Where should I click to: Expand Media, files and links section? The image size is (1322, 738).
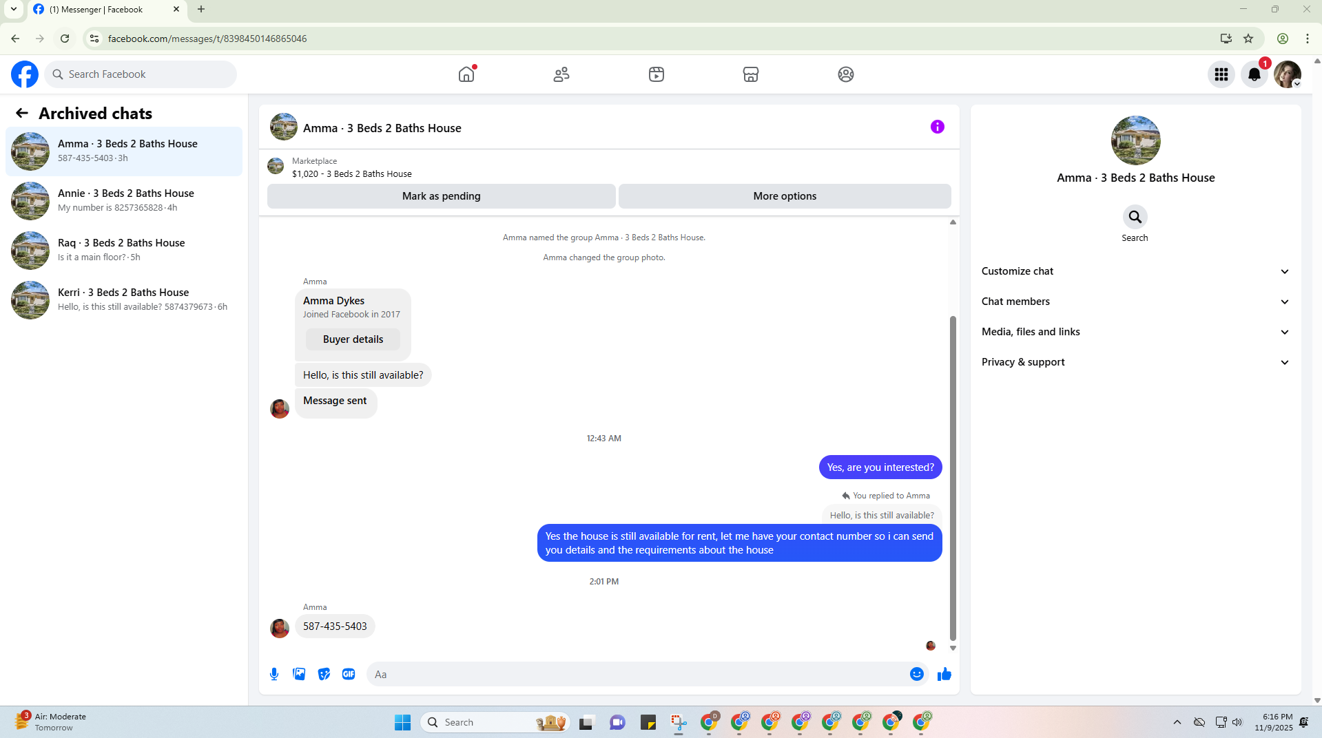pyautogui.click(x=1135, y=332)
